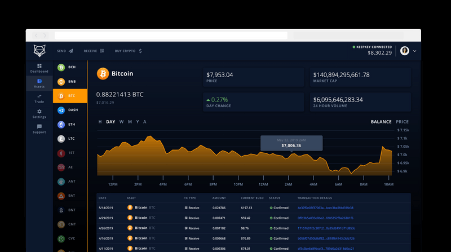Show PRICE chart view
This screenshot has height=252, width=451.
point(402,122)
